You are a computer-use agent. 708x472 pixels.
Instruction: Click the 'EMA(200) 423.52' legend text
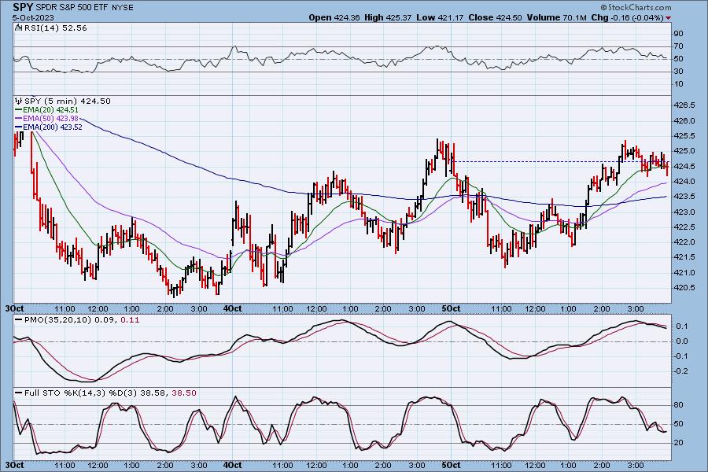click(53, 127)
